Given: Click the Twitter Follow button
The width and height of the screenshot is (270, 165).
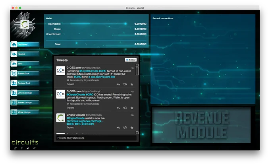Looking at the screenshot, I should click(131, 60).
